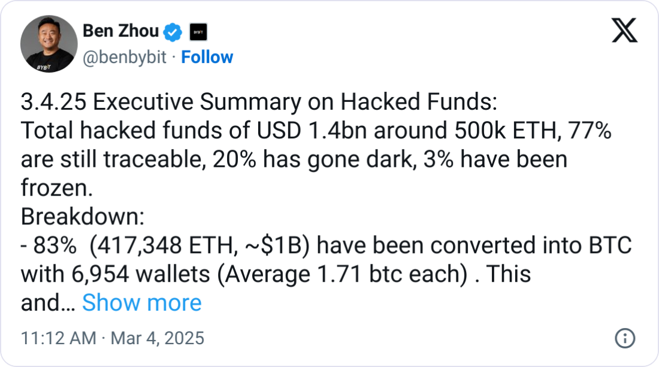This screenshot has height=367, width=659.
Task: Click the word frozen in the tweet
Action: tap(56, 189)
